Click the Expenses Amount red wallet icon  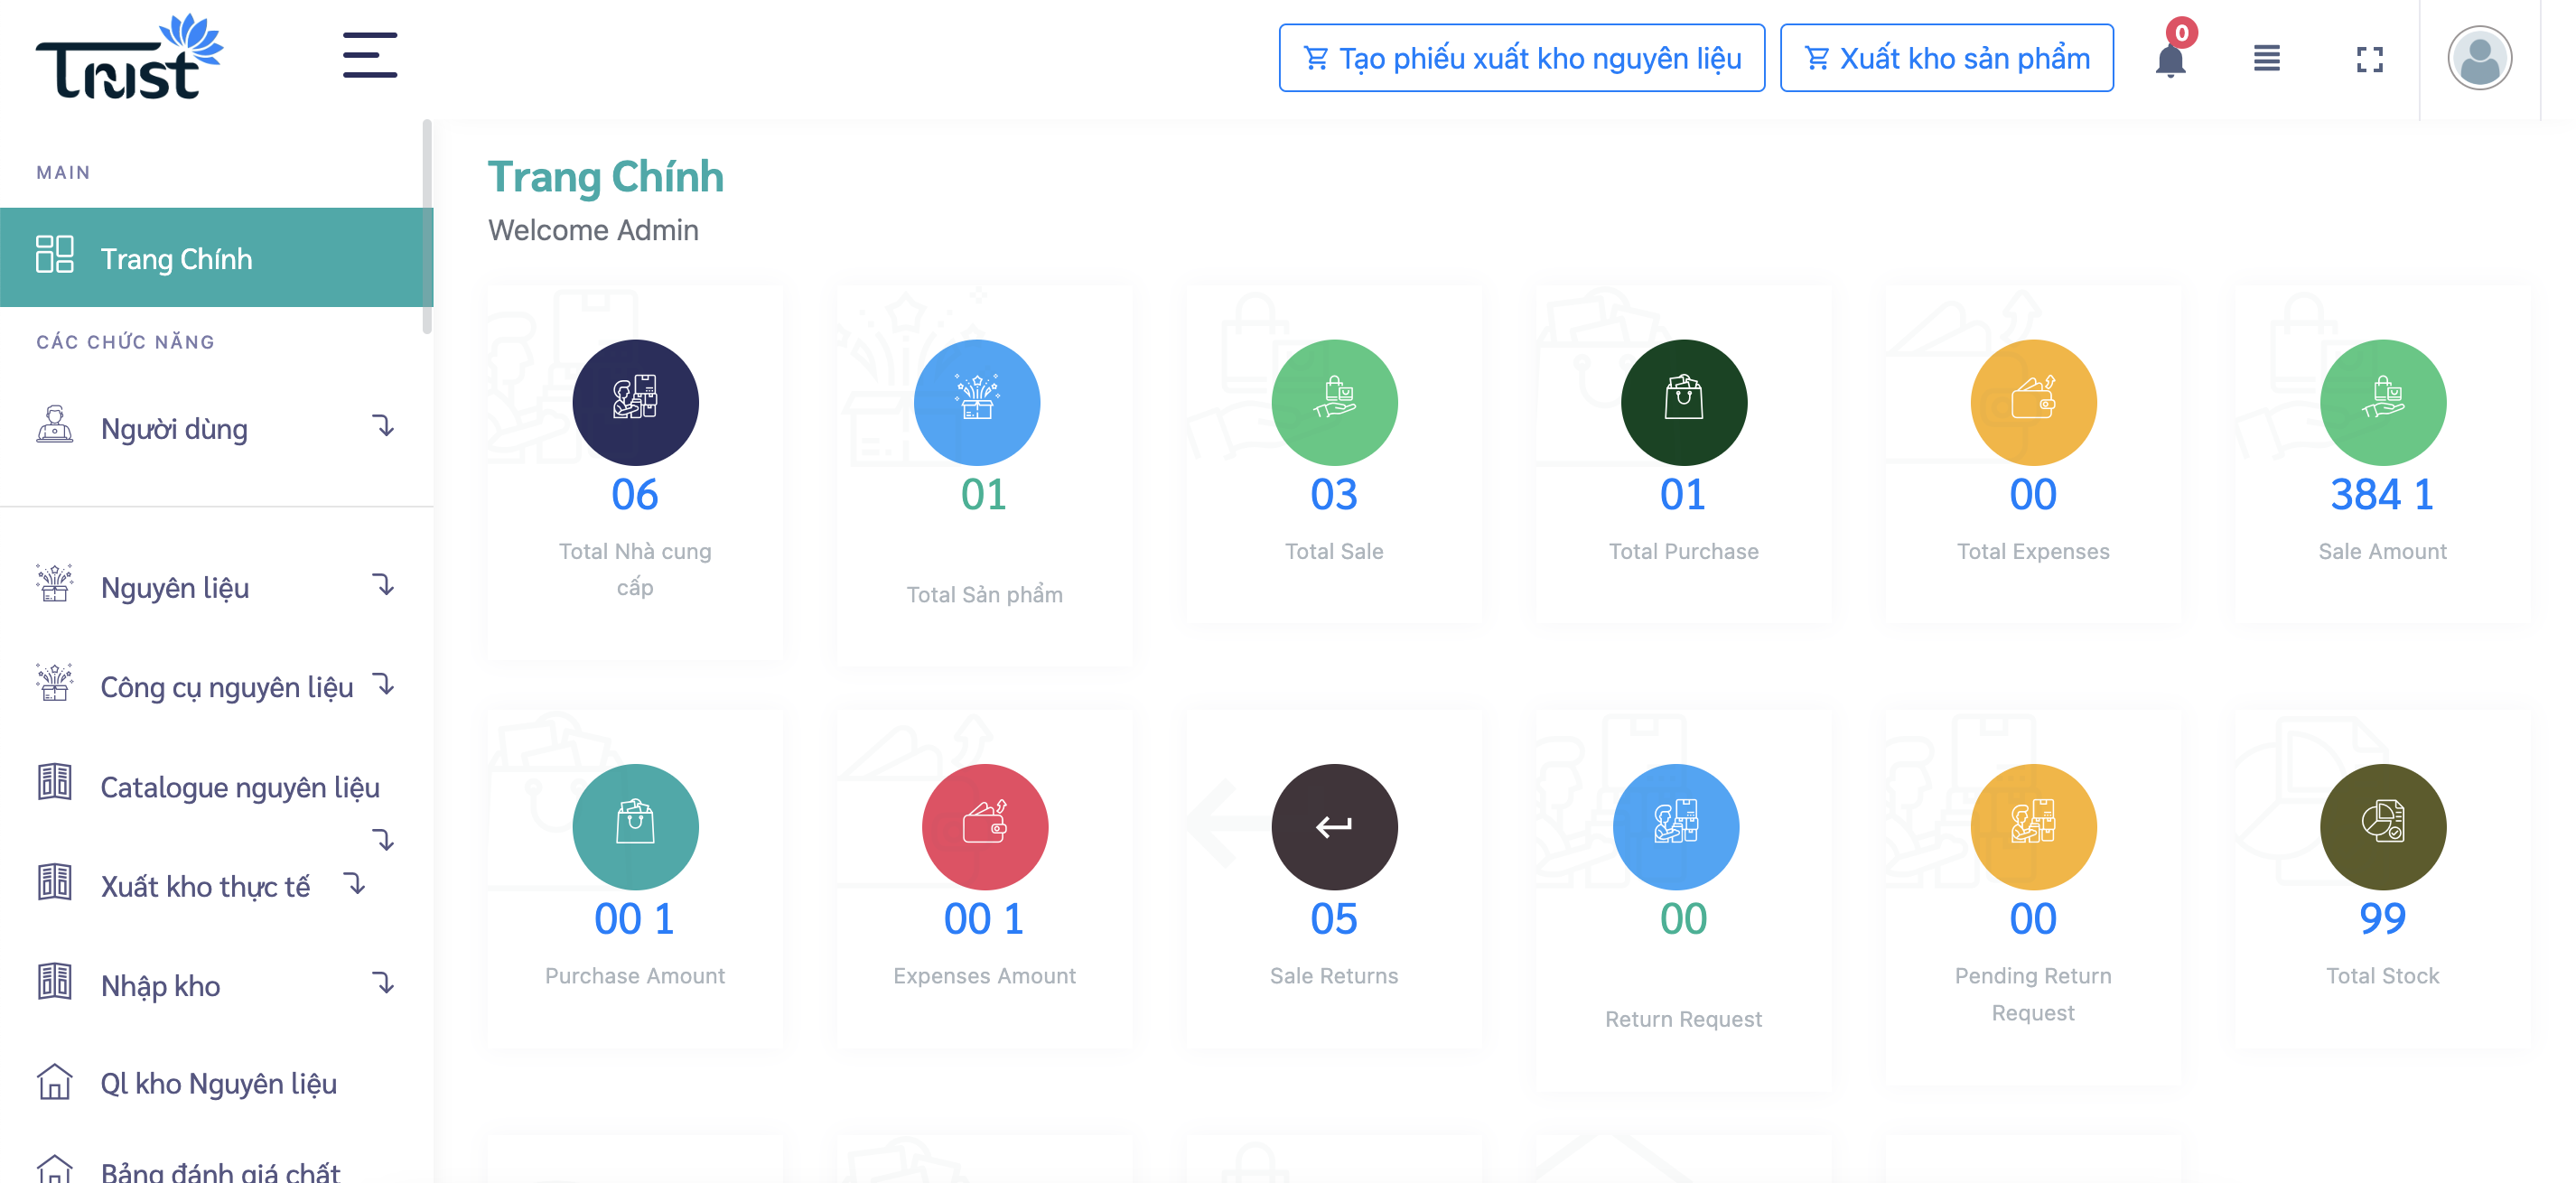(x=985, y=826)
